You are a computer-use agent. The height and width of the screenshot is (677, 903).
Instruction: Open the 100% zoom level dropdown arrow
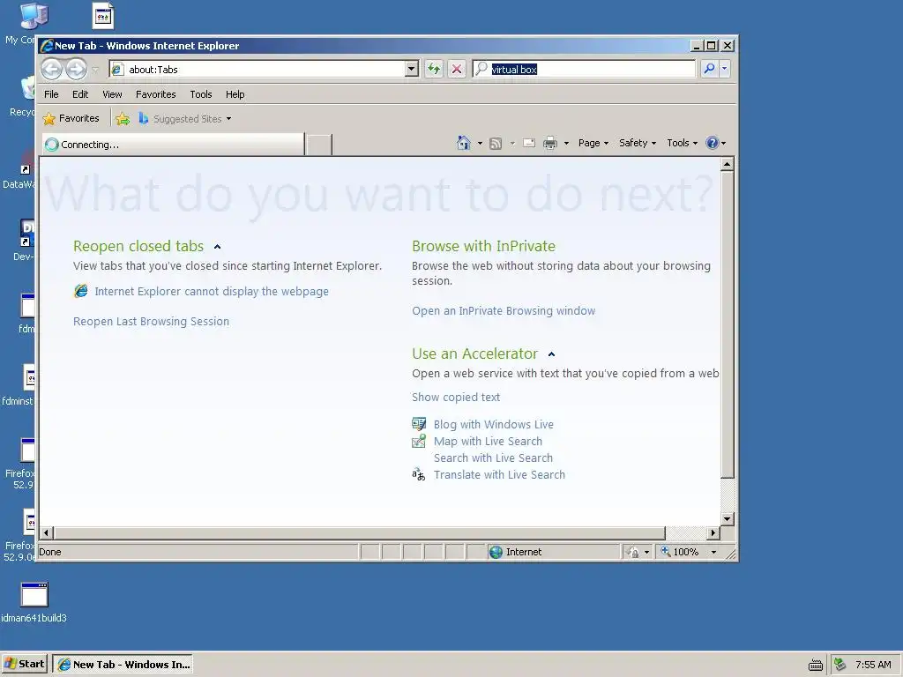[713, 552]
